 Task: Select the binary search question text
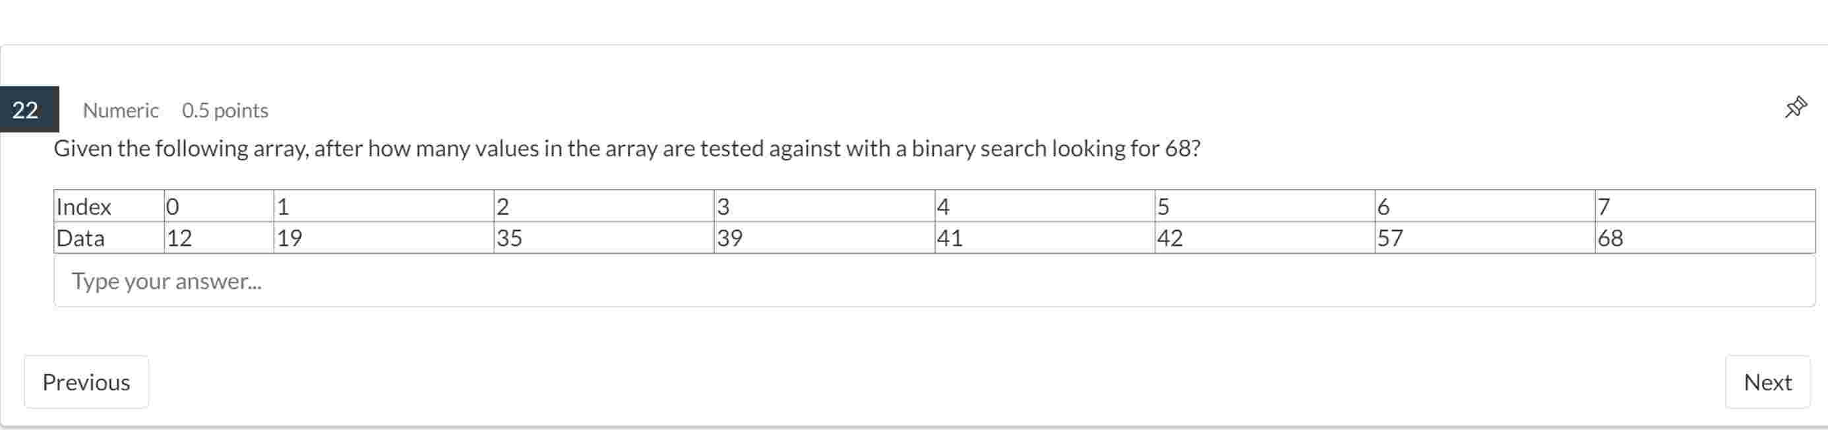pyautogui.click(x=627, y=148)
